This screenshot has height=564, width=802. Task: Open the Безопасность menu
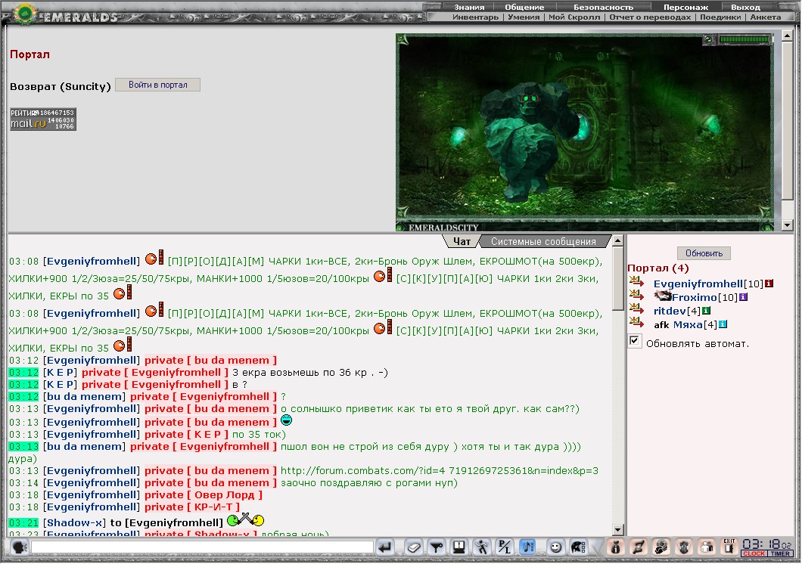pos(603,7)
